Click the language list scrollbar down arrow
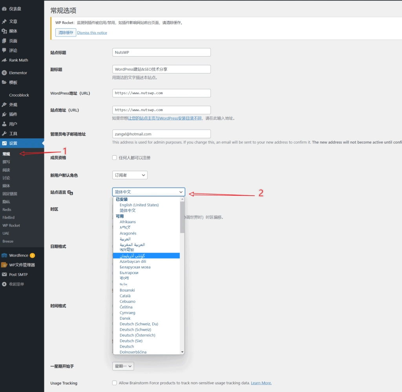This screenshot has width=402, height=392. click(x=182, y=352)
